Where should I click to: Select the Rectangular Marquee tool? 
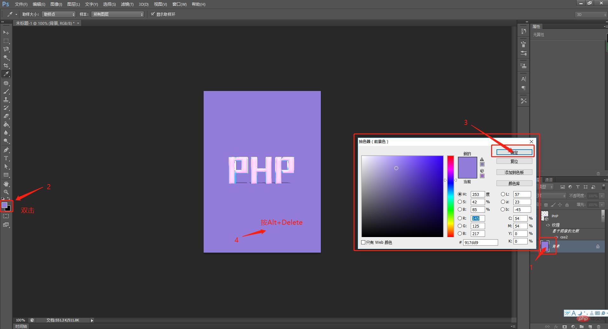point(6,41)
